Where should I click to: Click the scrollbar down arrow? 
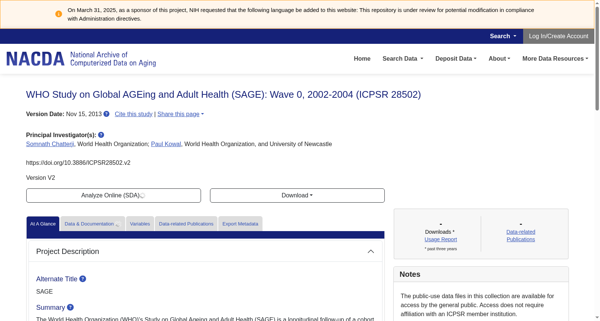597,318
